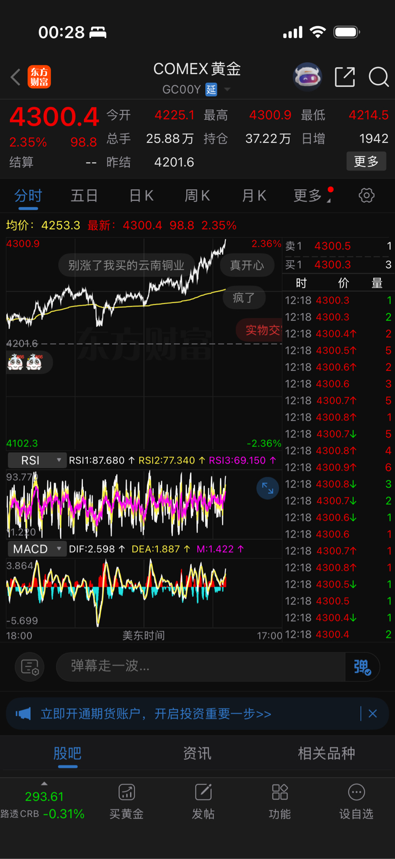Tap the danmaku settings list icon
This screenshot has width=395, height=859.
(x=30, y=667)
